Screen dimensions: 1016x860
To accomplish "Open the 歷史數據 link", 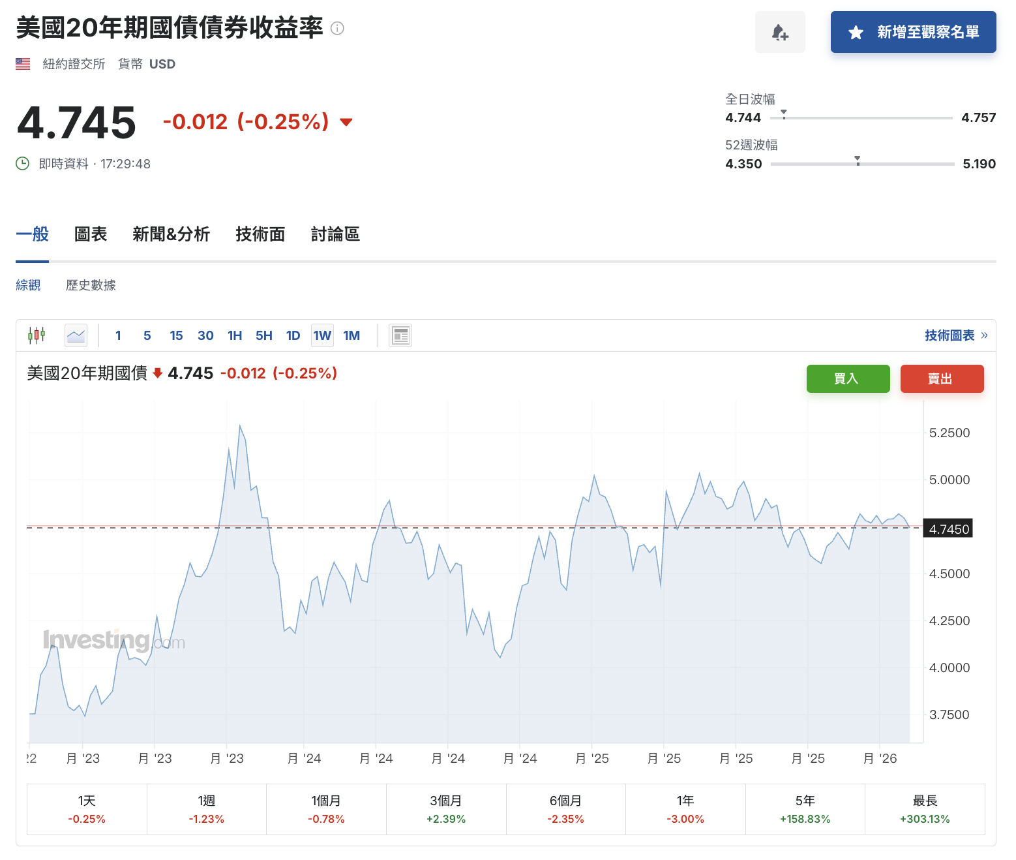I will click(x=90, y=284).
